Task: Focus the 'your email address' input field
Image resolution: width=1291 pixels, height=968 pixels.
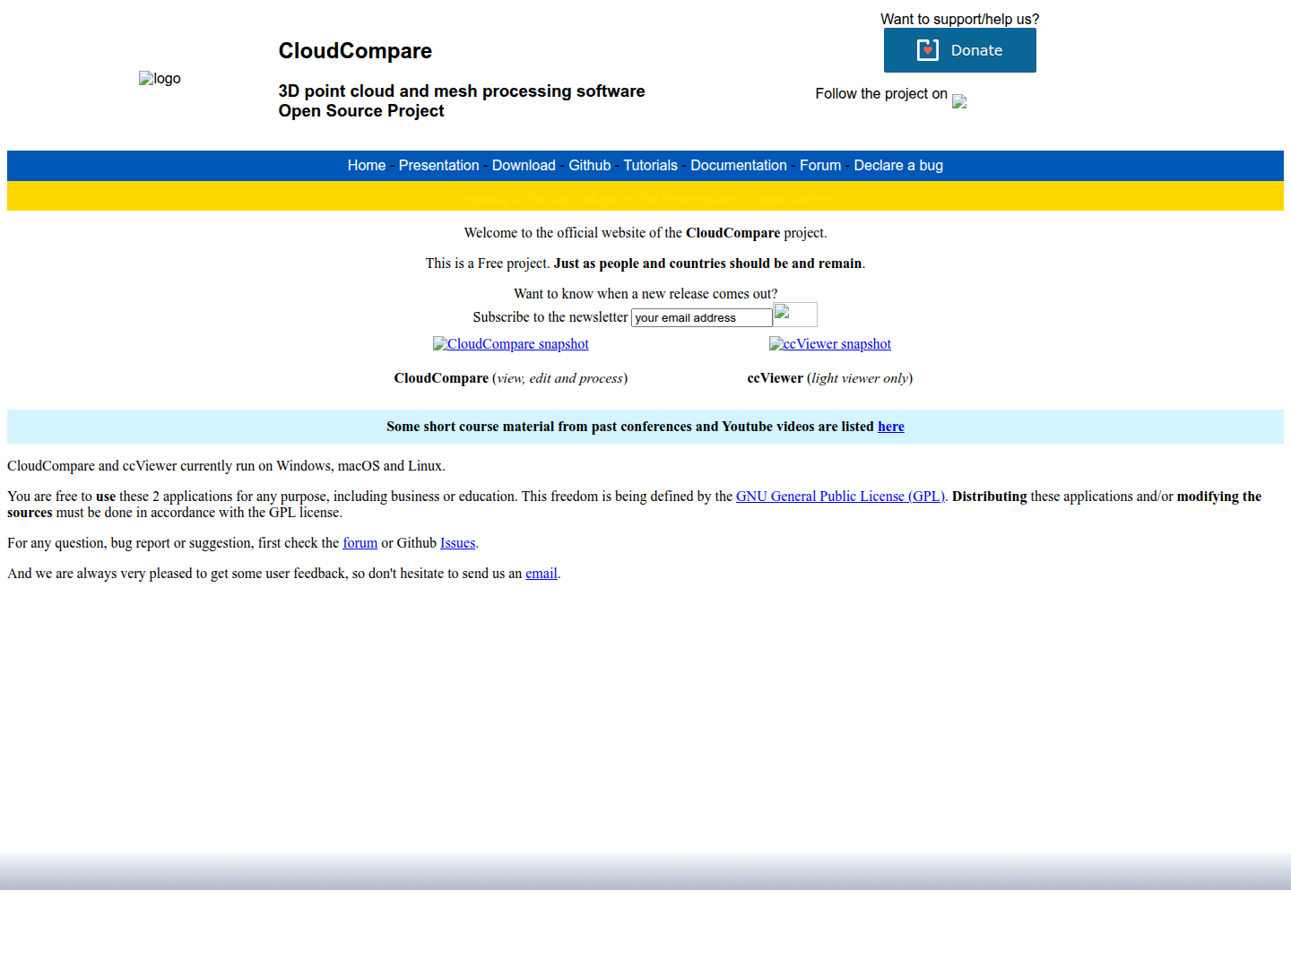Action: tap(702, 318)
